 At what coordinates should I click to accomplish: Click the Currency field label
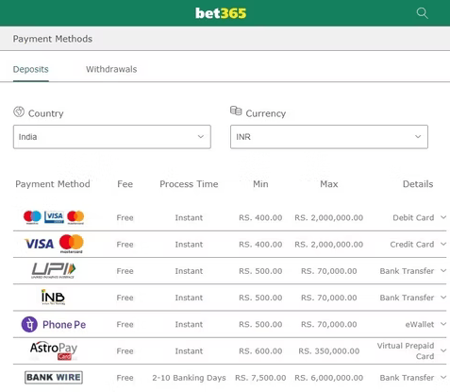[x=266, y=113]
